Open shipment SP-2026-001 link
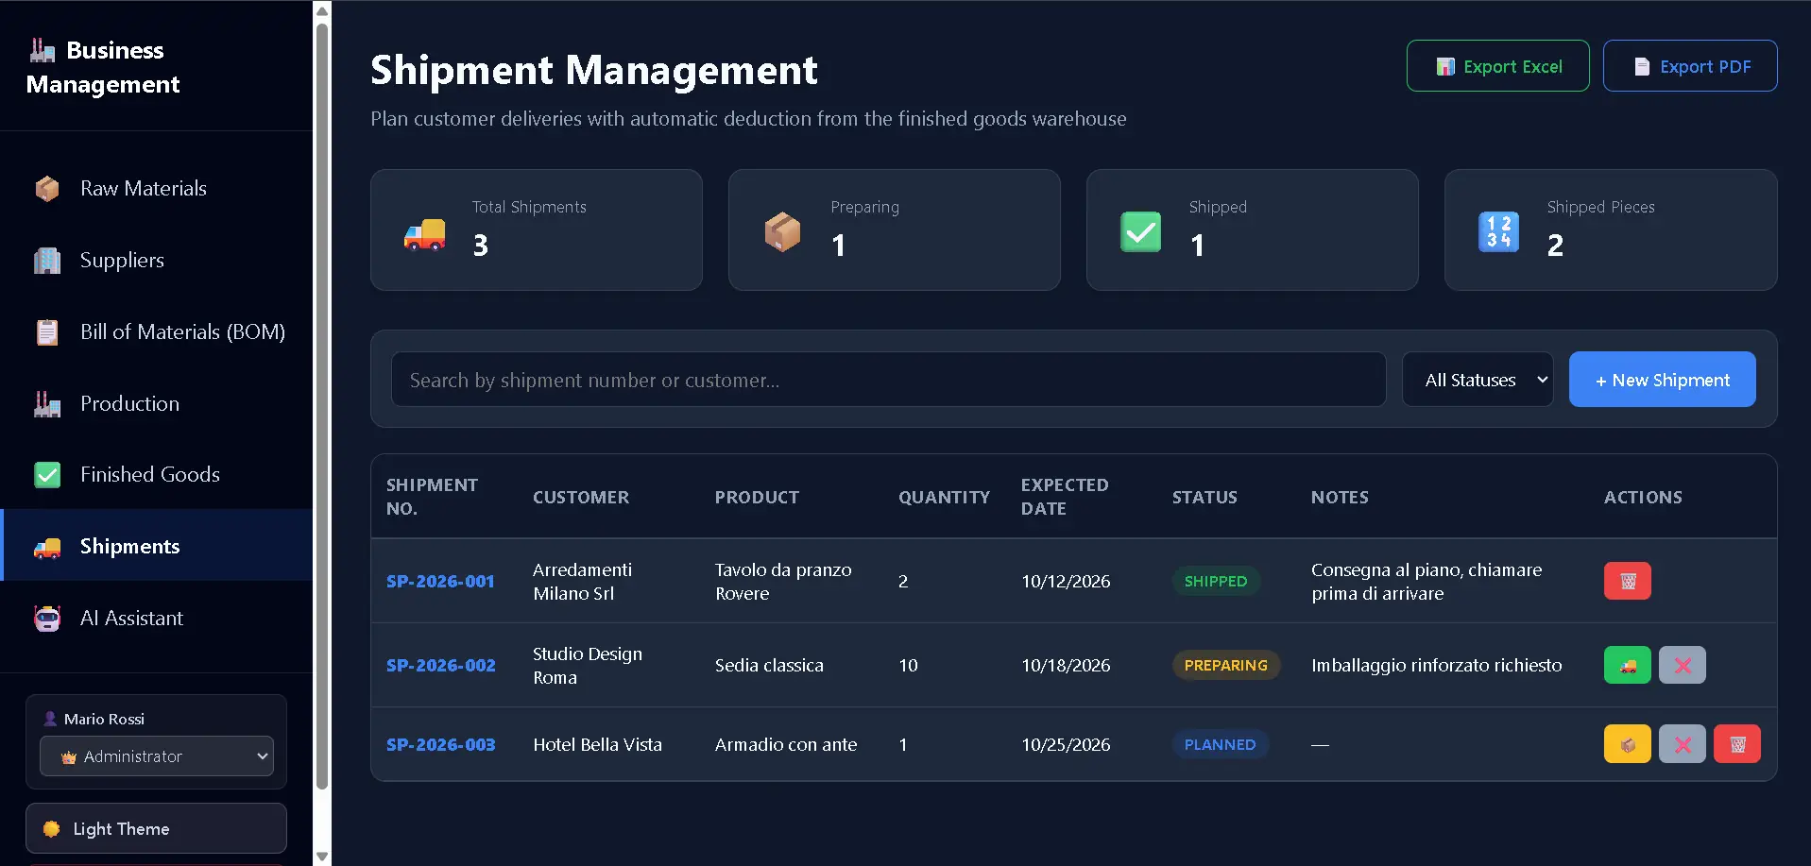Image resolution: width=1811 pixels, height=866 pixels. coord(440,581)
